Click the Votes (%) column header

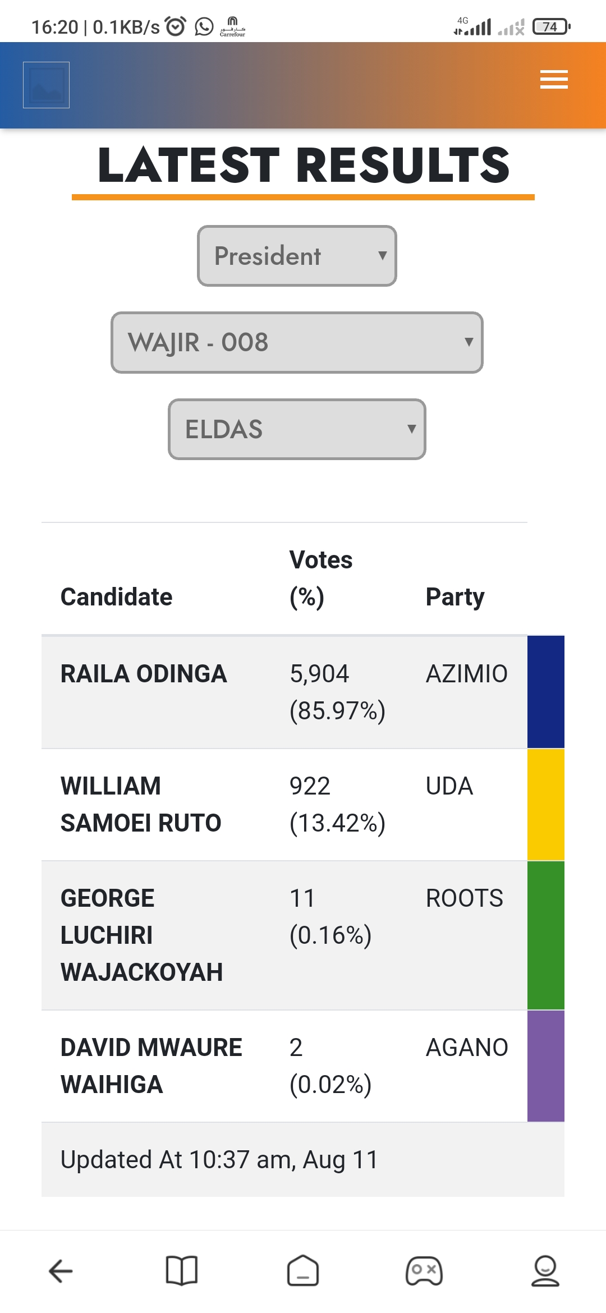click(321, 578)
